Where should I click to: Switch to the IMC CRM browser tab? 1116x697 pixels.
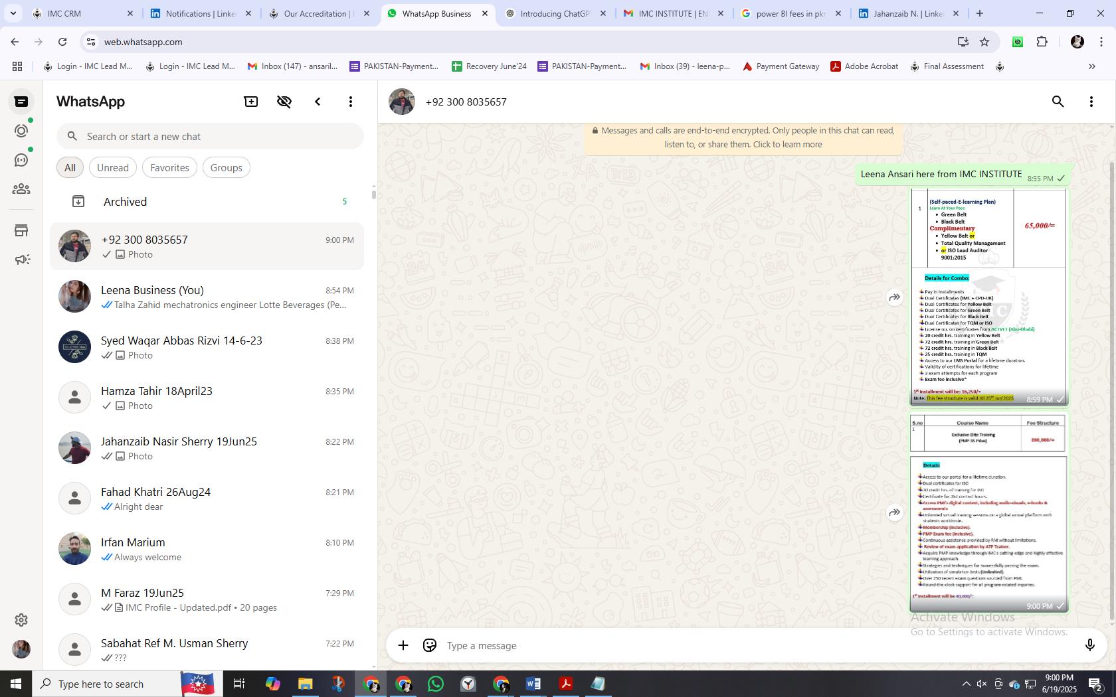[80, 13]
